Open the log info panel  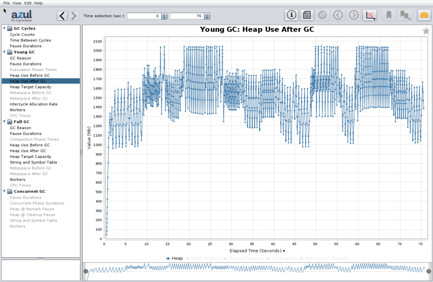click(x=291, y=15)
